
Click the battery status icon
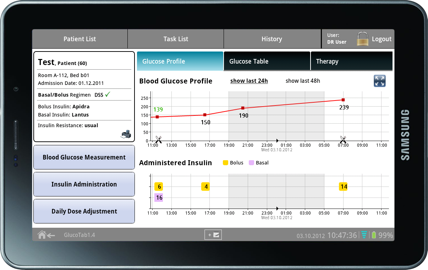tap(373, 235)
